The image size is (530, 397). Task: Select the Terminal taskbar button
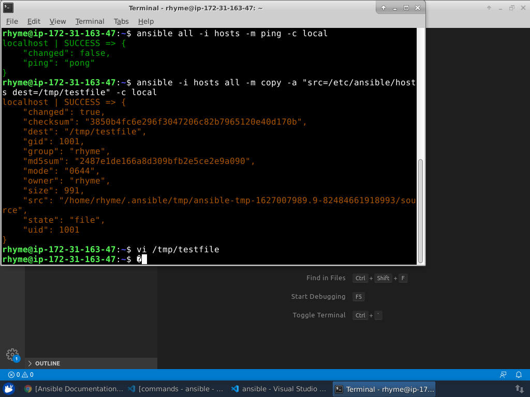point(384,389)
